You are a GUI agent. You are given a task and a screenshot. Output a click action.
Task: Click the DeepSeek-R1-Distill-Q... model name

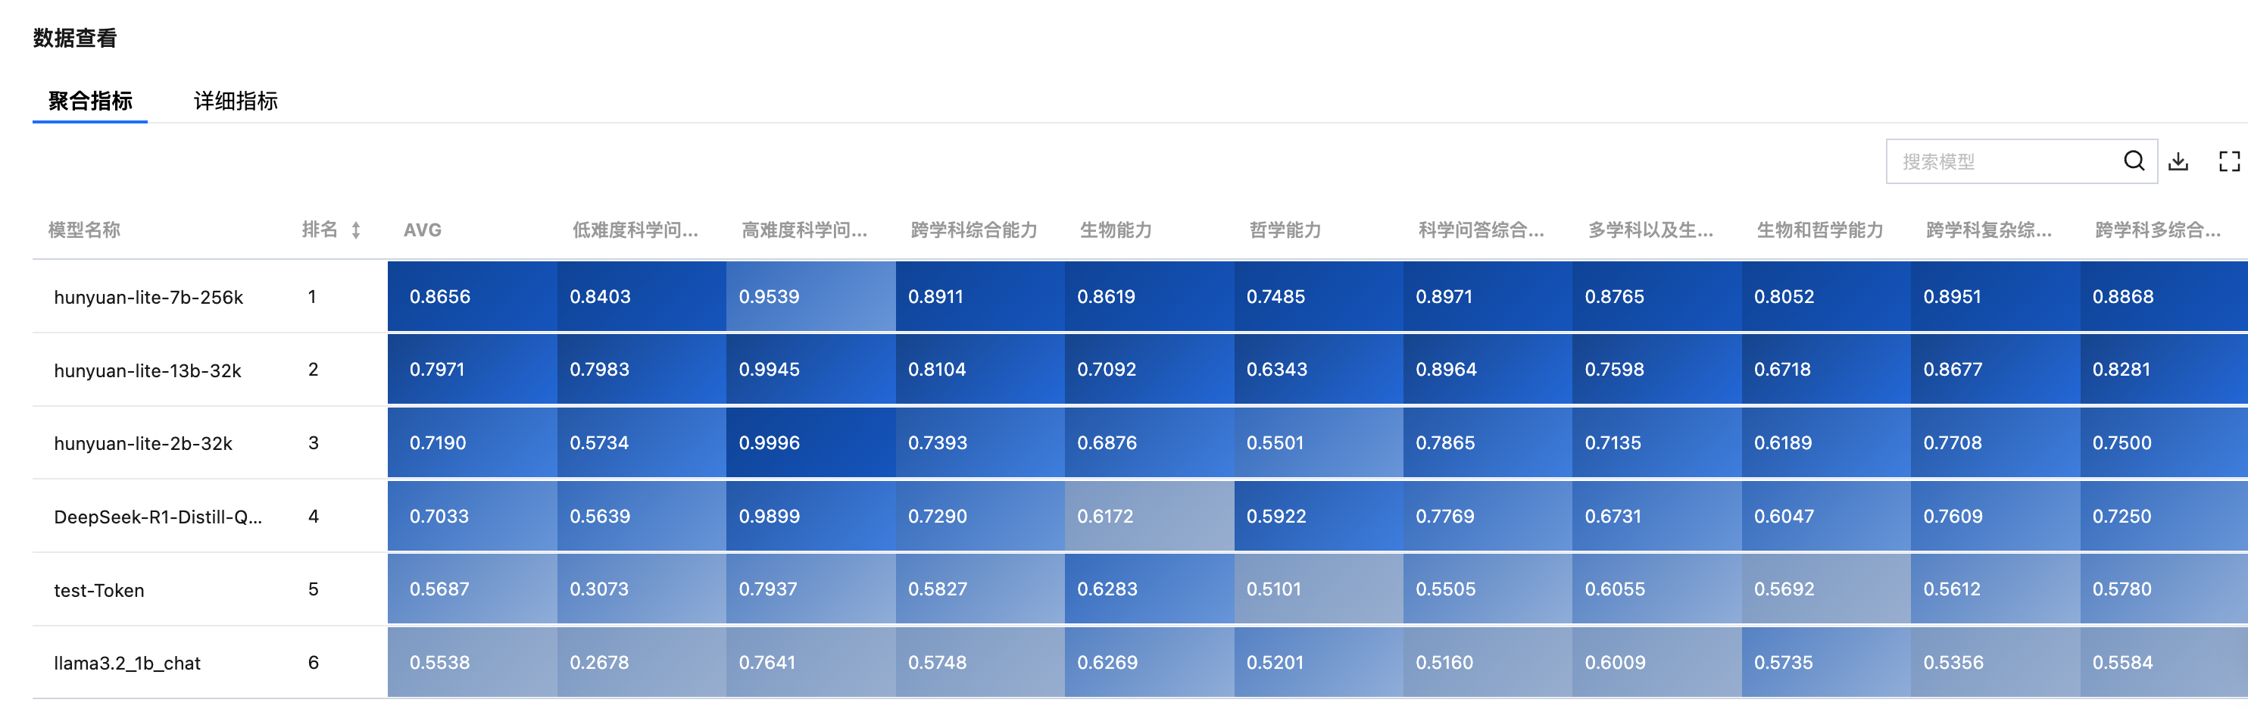(x=158, y=517)
